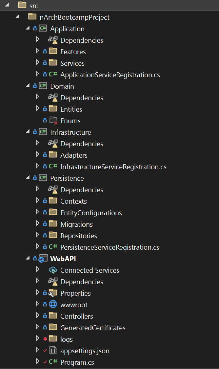Expand the Features folder arrow
Screen dimensions: 219x369
point(38,51)
